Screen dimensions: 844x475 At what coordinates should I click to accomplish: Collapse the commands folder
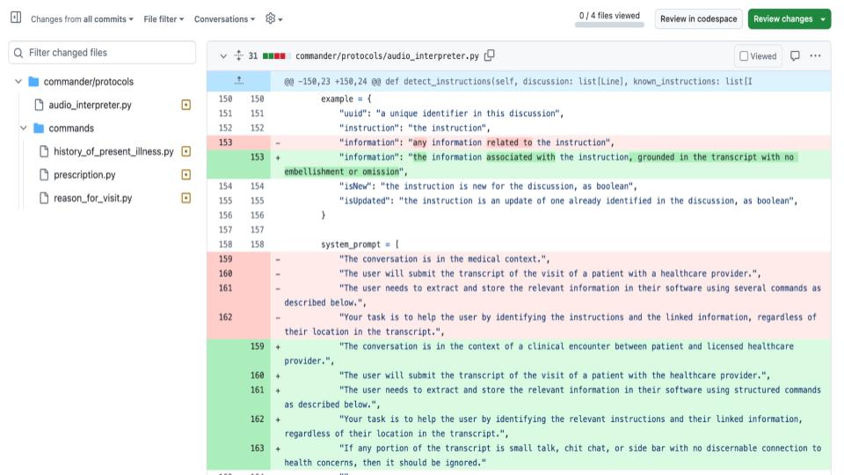[x=23, y=128]
